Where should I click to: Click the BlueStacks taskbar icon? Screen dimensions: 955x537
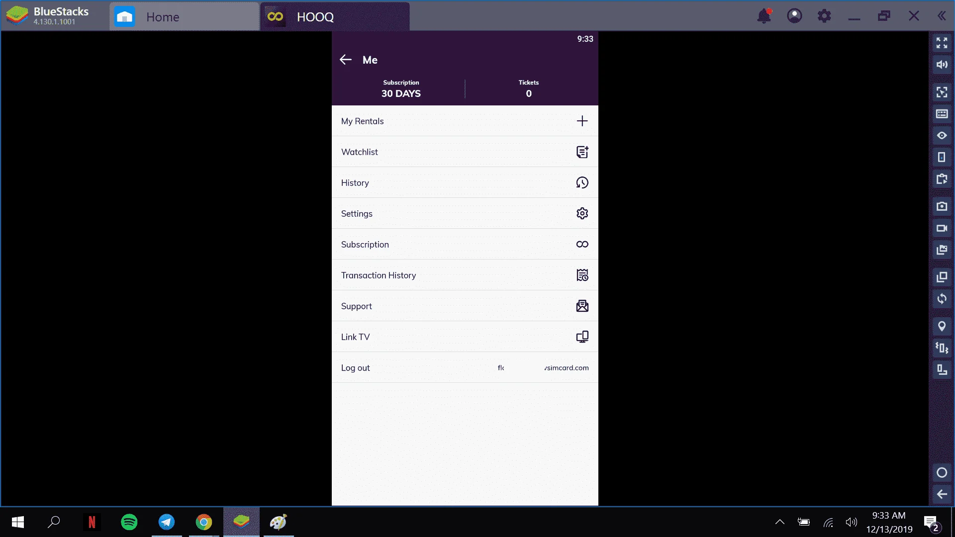click(241, 522)
